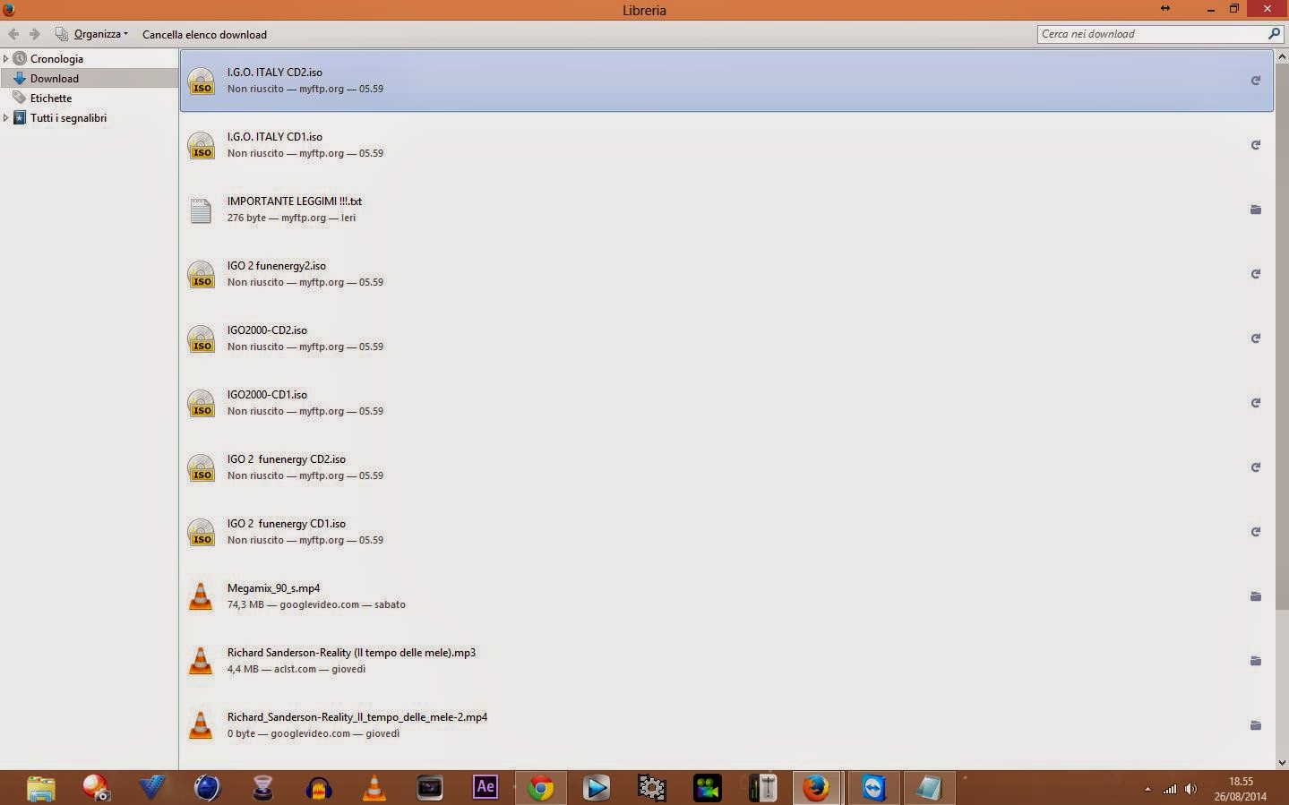Click the scroll up arrow of download list

coord(1282,56)
